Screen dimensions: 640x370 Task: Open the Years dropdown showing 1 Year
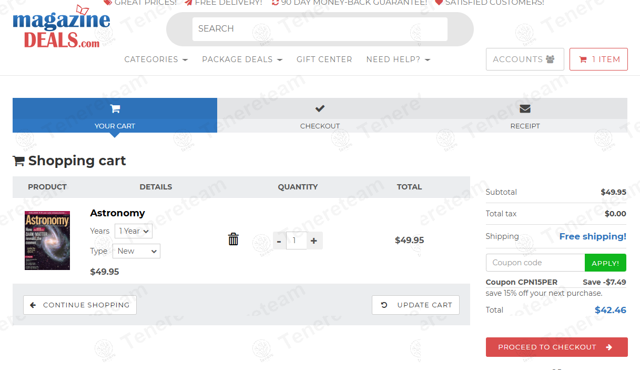tap(134, 231)
